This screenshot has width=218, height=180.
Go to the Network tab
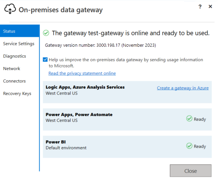(x=12, y=69)
